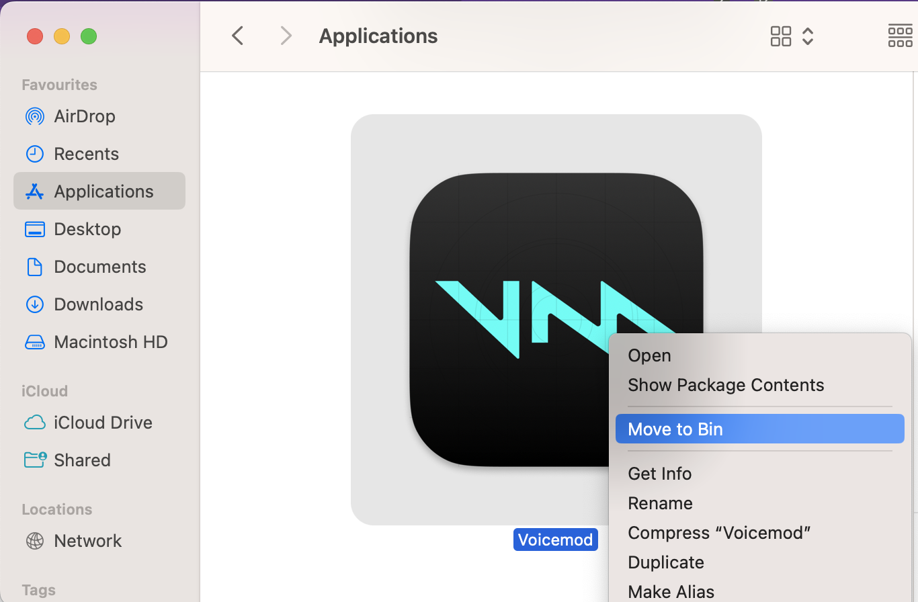The image size is (918, 602).
Task: Click the iCloud section header
Action: [44, 391]
